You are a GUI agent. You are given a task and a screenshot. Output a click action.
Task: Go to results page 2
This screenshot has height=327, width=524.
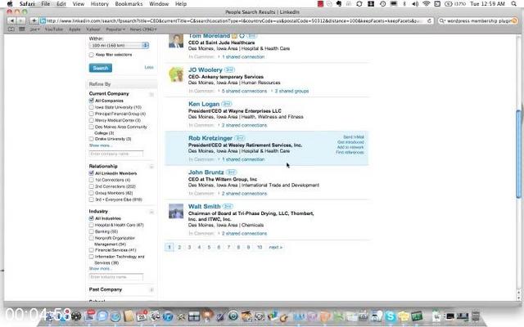coord(179,247)
